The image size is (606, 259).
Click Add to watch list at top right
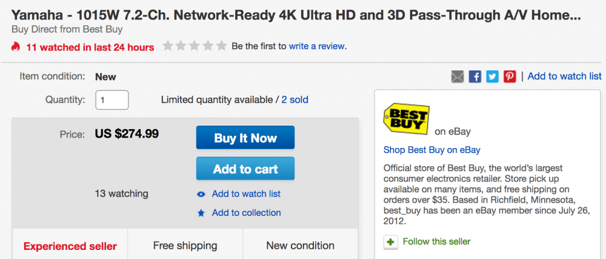coord(564,76)
